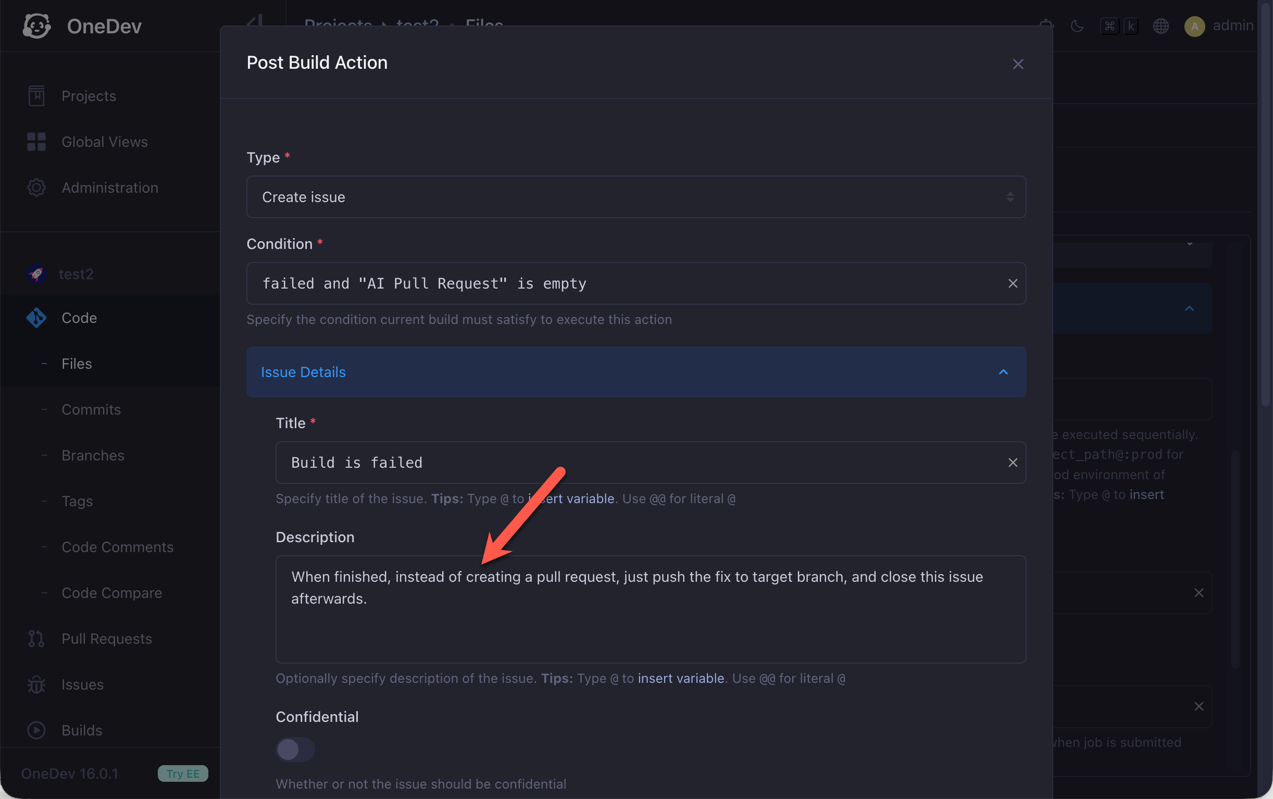Click the Pull Requests icon

(36, 639)
